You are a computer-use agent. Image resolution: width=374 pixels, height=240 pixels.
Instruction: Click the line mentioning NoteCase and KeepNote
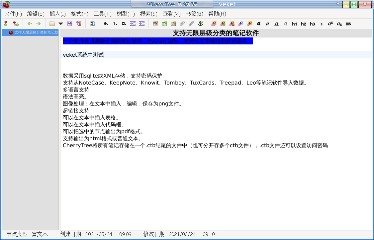click(185, 83)
